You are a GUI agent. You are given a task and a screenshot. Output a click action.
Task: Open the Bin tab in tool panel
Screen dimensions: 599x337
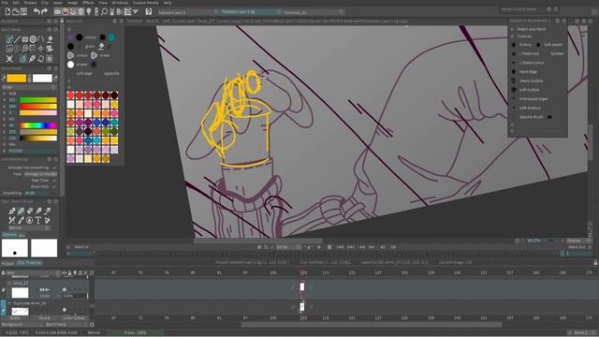(22, 235)
